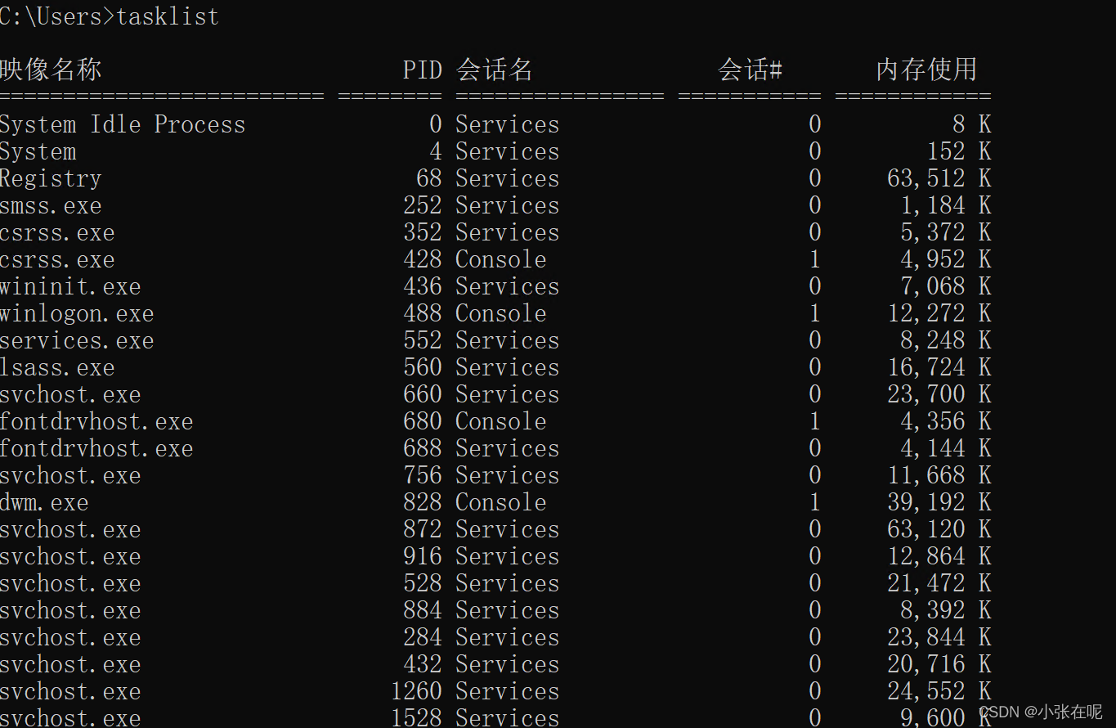This screenshot has width=1116, height=728.
Task: Click csrss.exe with PID 428
Action: click(x=57, y=259)
